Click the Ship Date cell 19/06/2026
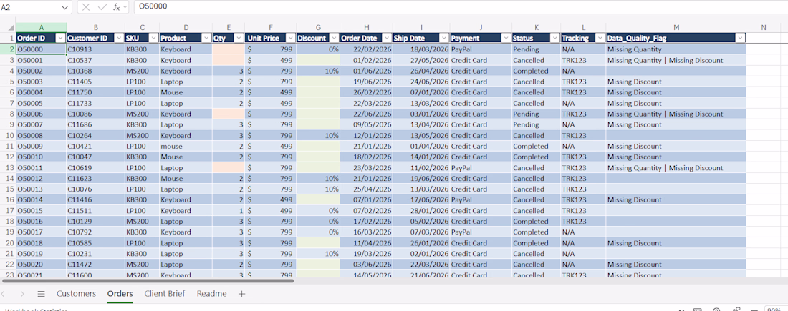 coord(421,178)
